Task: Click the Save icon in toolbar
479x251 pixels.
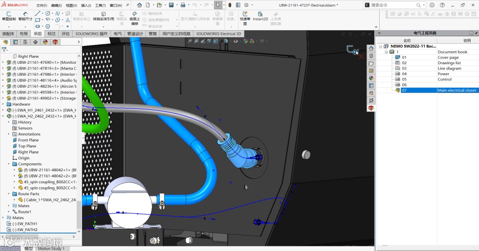Action: point(171,5)
